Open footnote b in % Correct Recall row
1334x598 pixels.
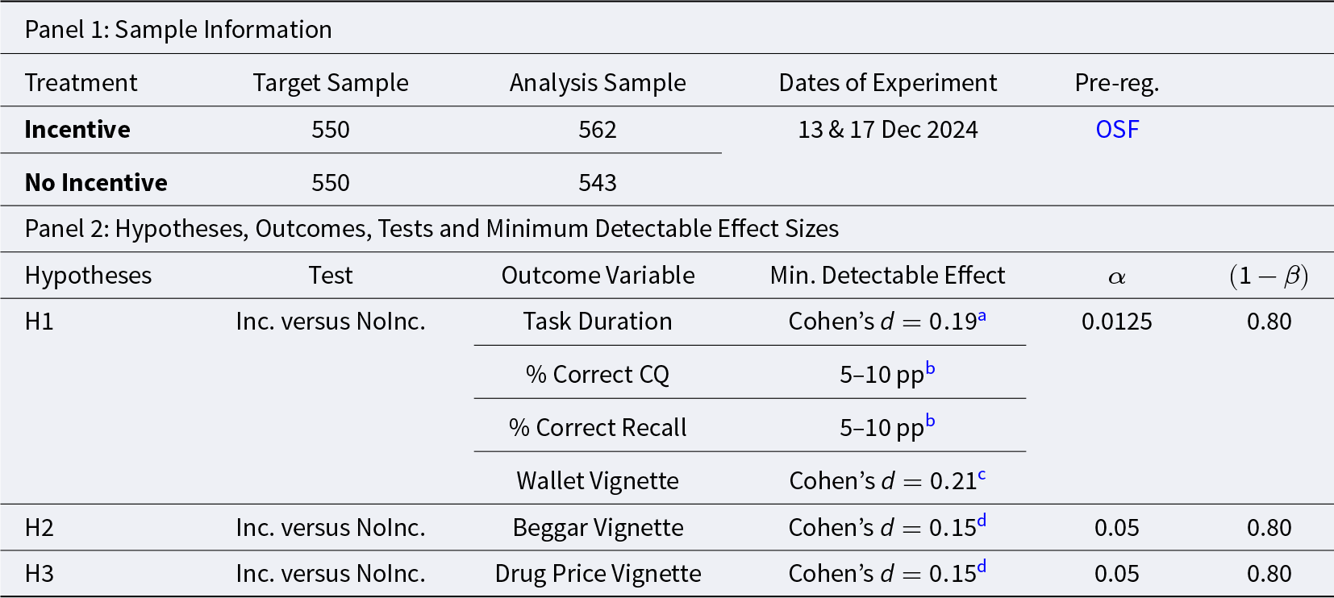(930, 422)
